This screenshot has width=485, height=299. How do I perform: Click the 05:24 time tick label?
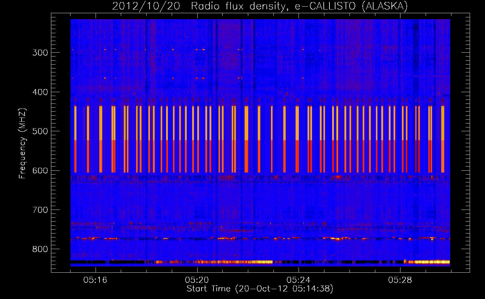[x=299, y=280]
